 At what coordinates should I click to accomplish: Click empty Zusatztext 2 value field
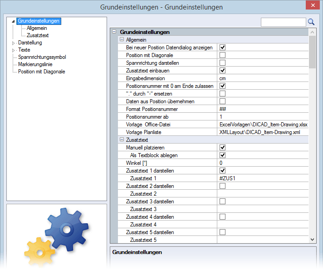tap(263, 194)
